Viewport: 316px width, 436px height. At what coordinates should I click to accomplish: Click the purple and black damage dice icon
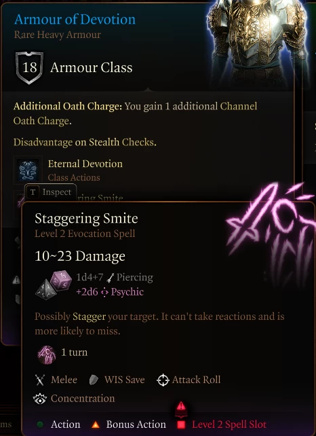coord(54,285)
